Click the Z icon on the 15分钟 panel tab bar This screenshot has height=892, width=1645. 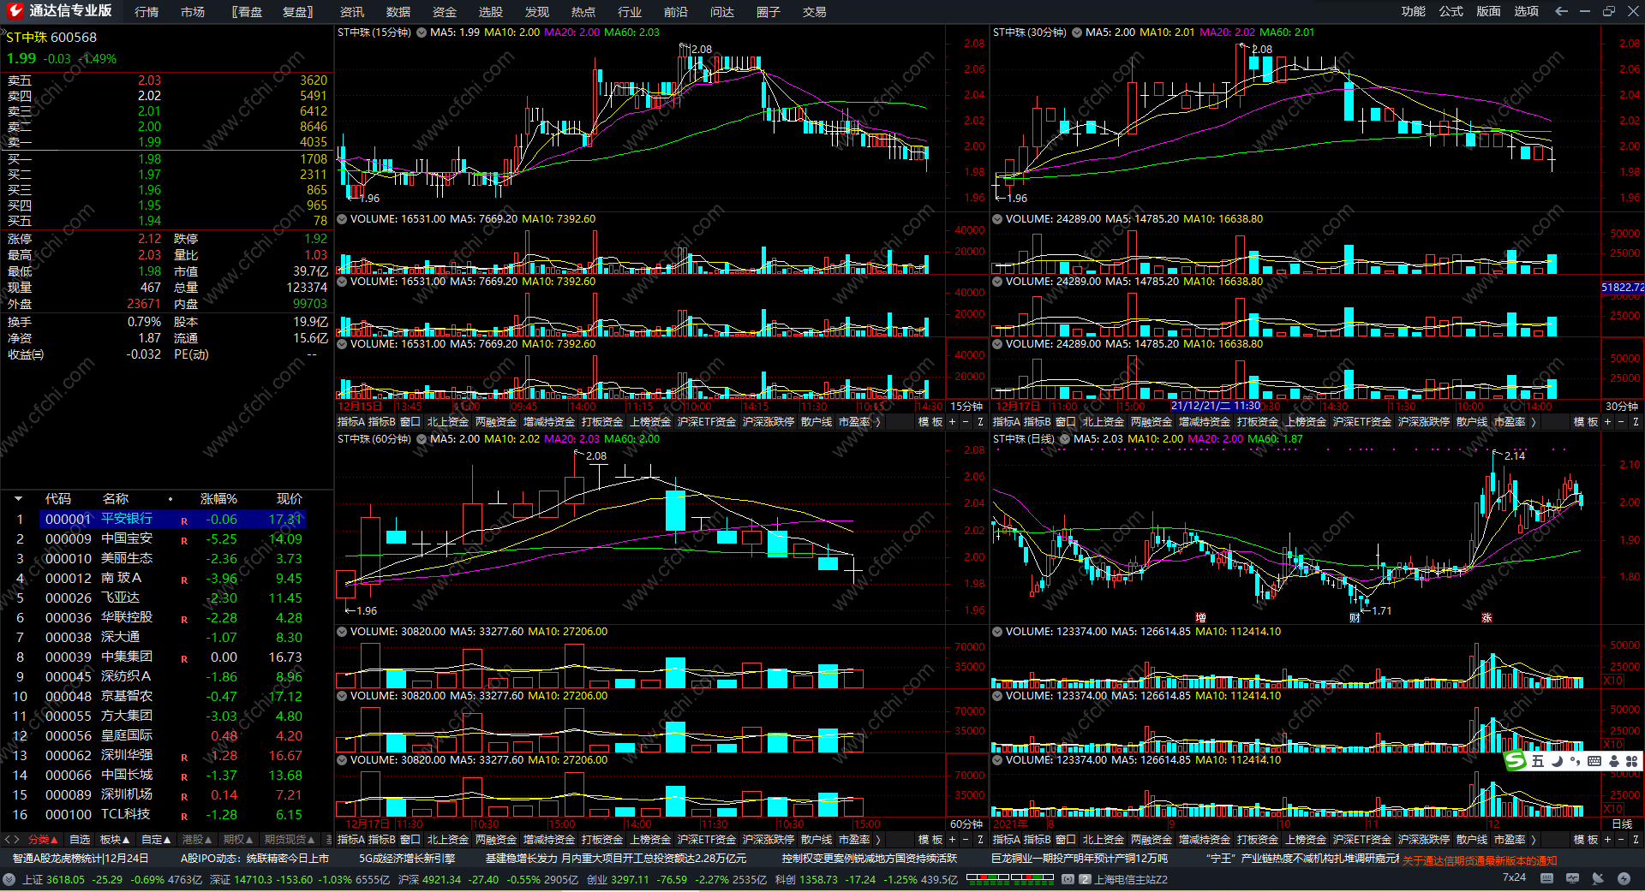tap(980, 422)
